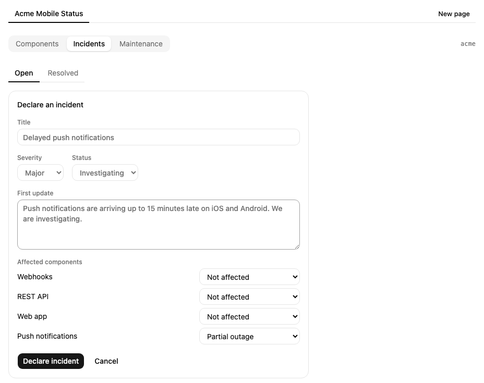Viewport: 484px width, 383px height.
Task: Create a New page
Action: pos(454,14)
